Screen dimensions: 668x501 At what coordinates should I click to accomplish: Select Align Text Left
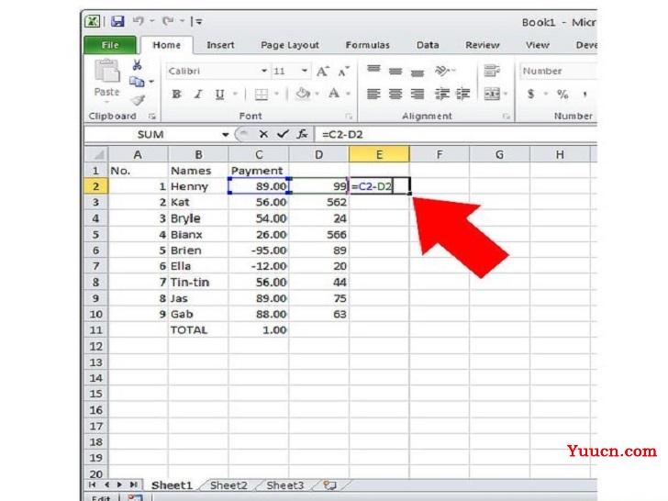373,94
